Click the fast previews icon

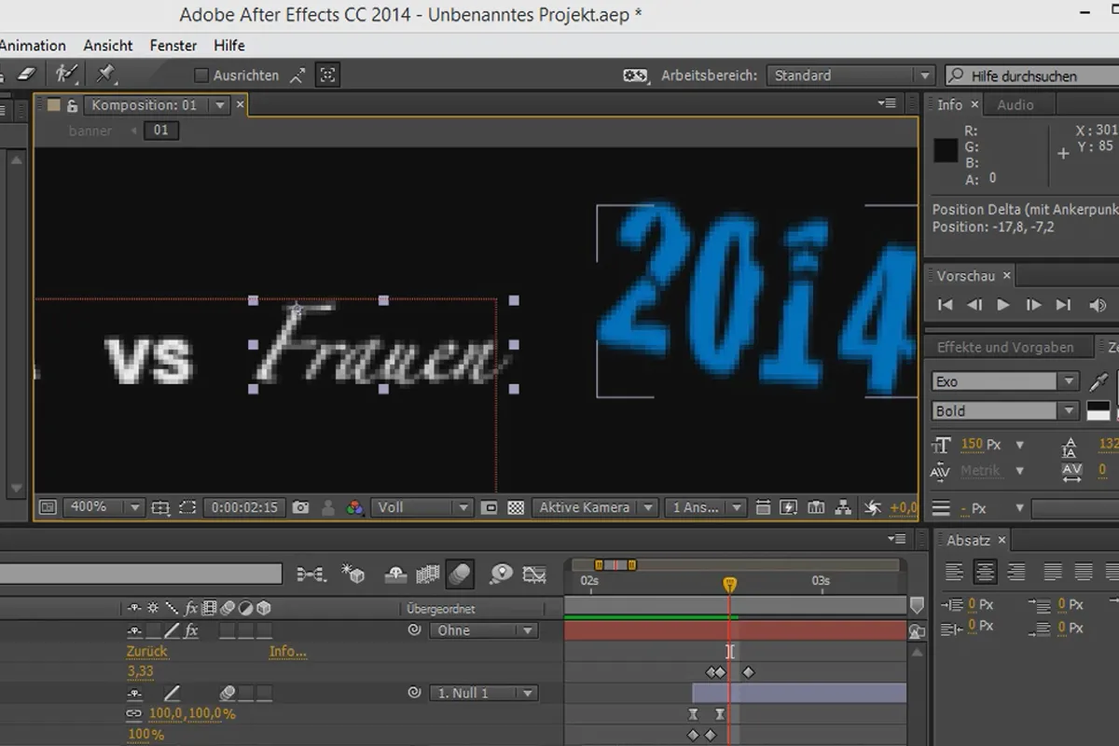[x=789, y=507]
